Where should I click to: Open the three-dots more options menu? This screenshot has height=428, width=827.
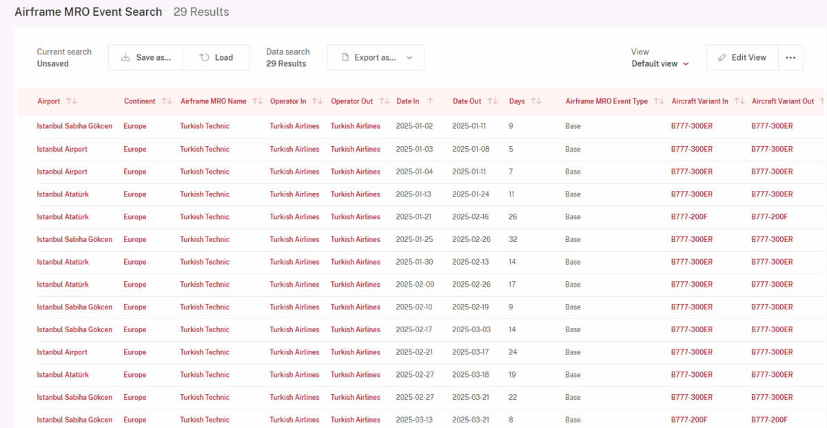point(790,58)
